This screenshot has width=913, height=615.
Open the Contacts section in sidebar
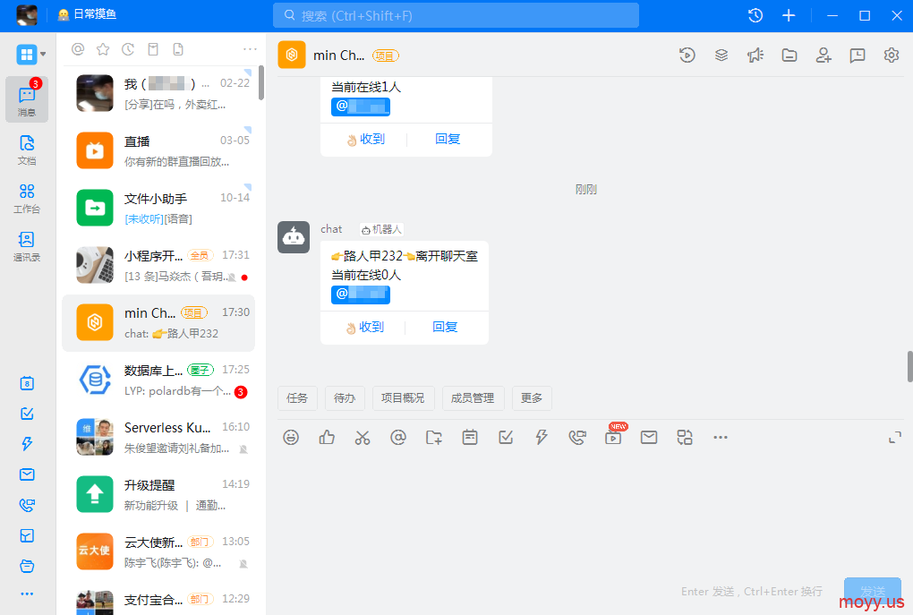27,247
